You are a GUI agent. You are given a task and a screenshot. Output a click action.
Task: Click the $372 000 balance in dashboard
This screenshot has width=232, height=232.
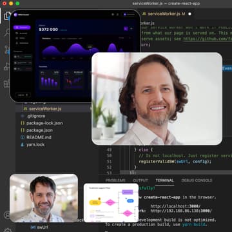(x=48, y=30)
